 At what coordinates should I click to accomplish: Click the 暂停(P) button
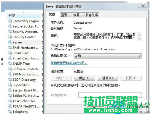(x=107, y=78)
